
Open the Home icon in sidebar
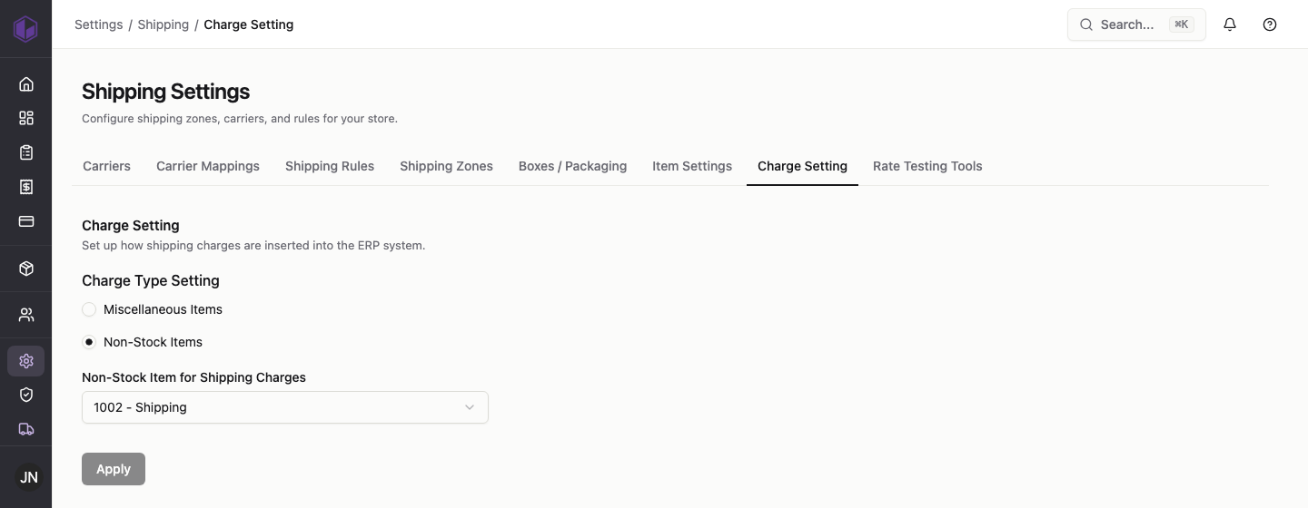[26, 84]
